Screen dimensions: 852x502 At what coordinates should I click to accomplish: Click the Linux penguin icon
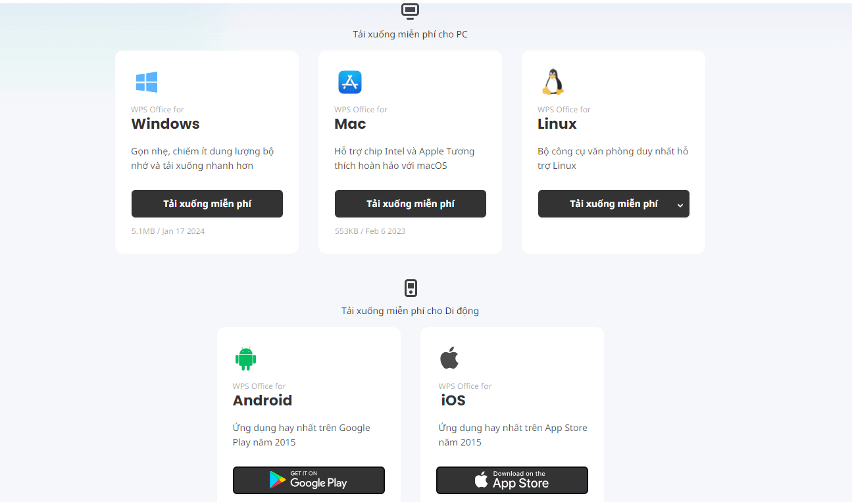click(x=553, y=82)
